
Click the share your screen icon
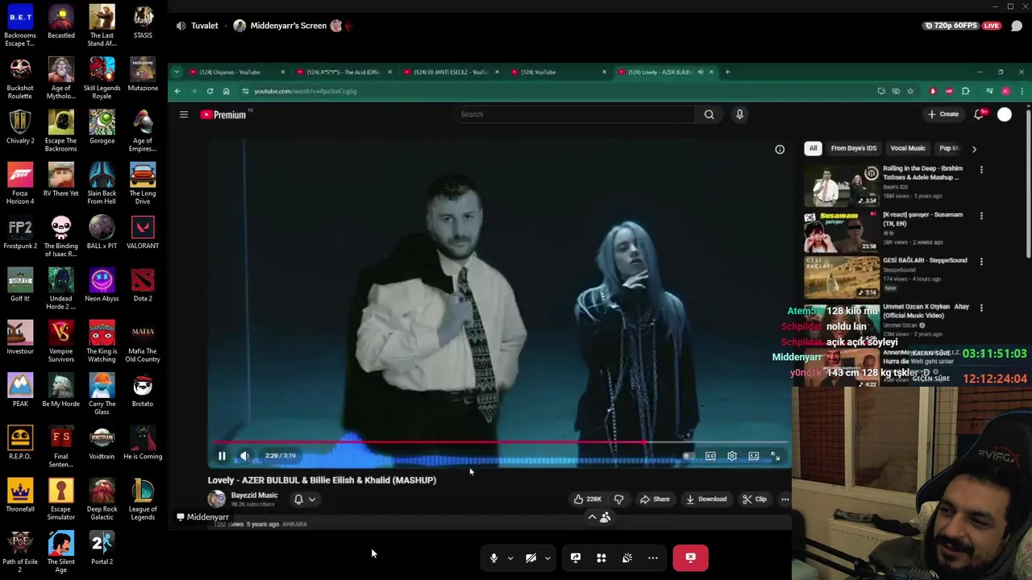click(x=576, y=557)
